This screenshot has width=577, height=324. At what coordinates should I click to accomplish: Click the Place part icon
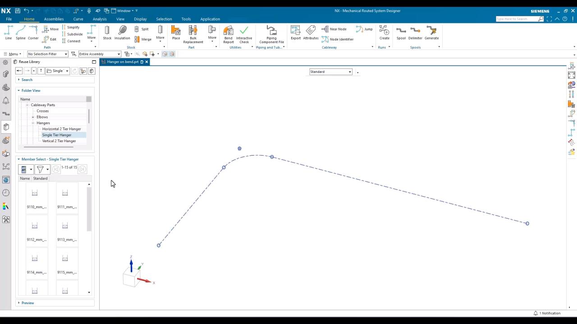pos(176,32)
